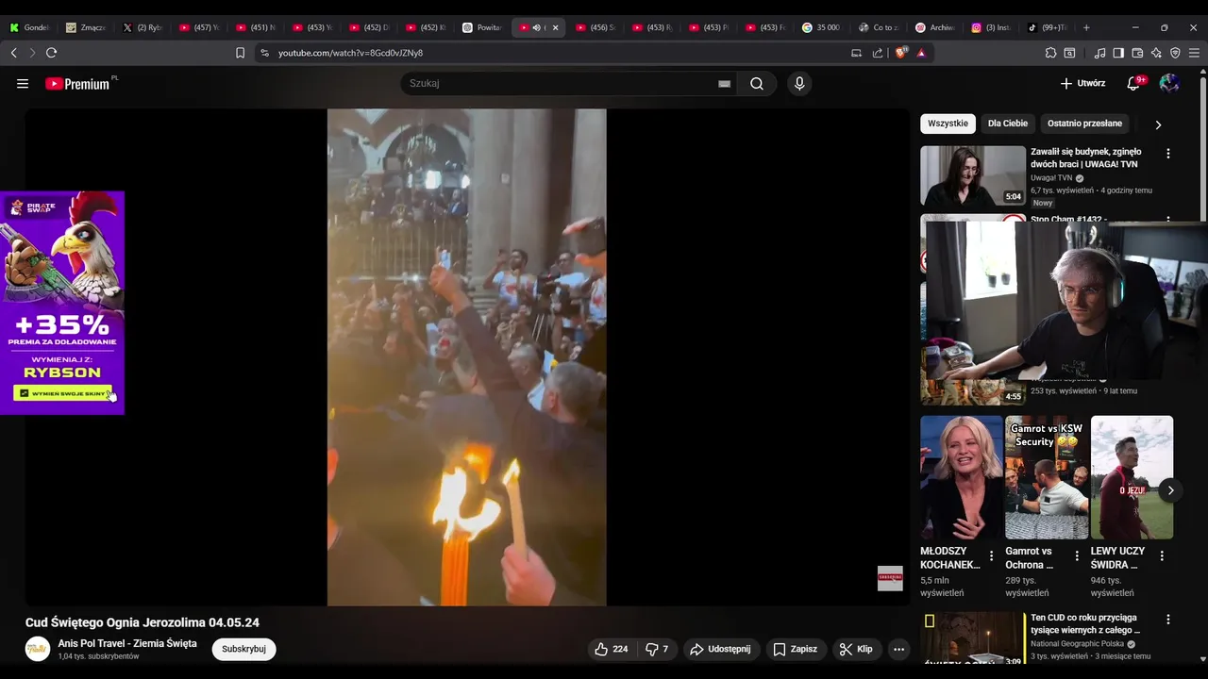Screen dimensions: 1208x679
Task: Open Brave Rewards triangle icon
Action: point(921,53)
